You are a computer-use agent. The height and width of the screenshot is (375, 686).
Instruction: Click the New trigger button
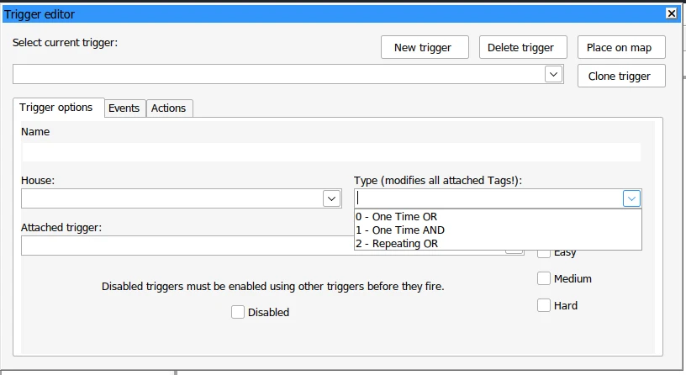[x=423, y=48]
